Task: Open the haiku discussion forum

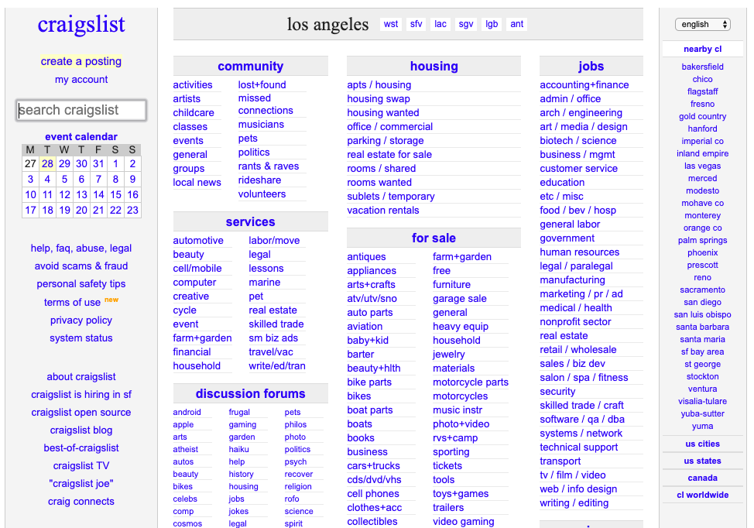Action: pyautogui.click(x=238, y=449)
